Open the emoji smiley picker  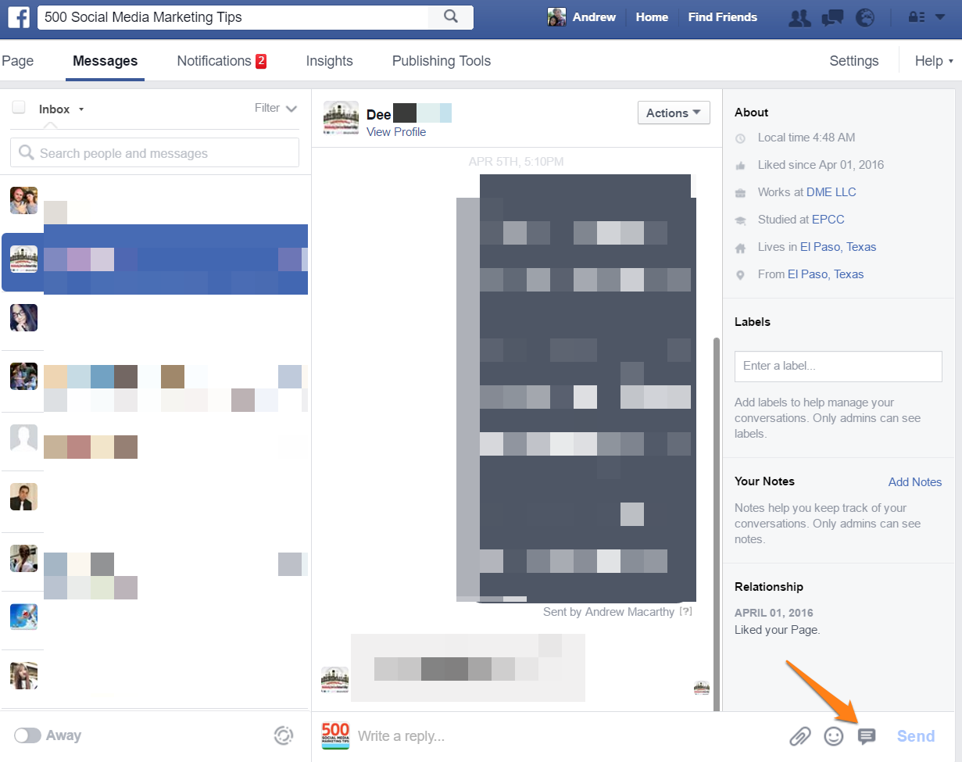834,736
